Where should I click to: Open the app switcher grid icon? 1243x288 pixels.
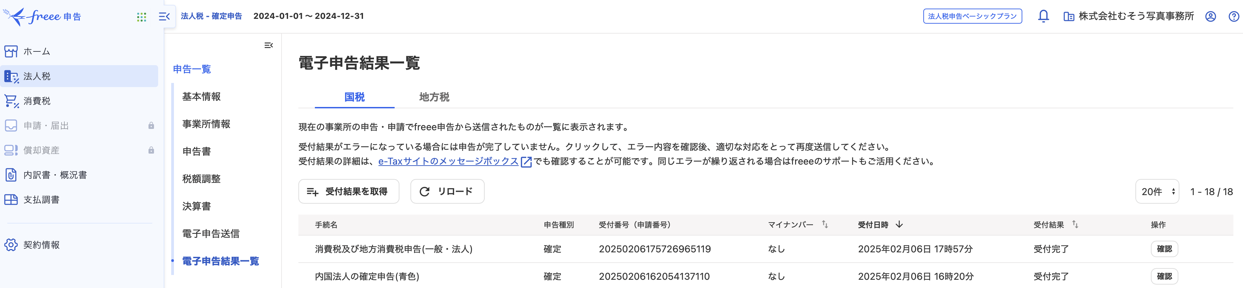[x=141, y=17]
